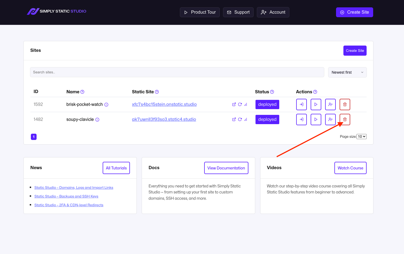Show info for brisk-pocket-watch site

(106, 104)
